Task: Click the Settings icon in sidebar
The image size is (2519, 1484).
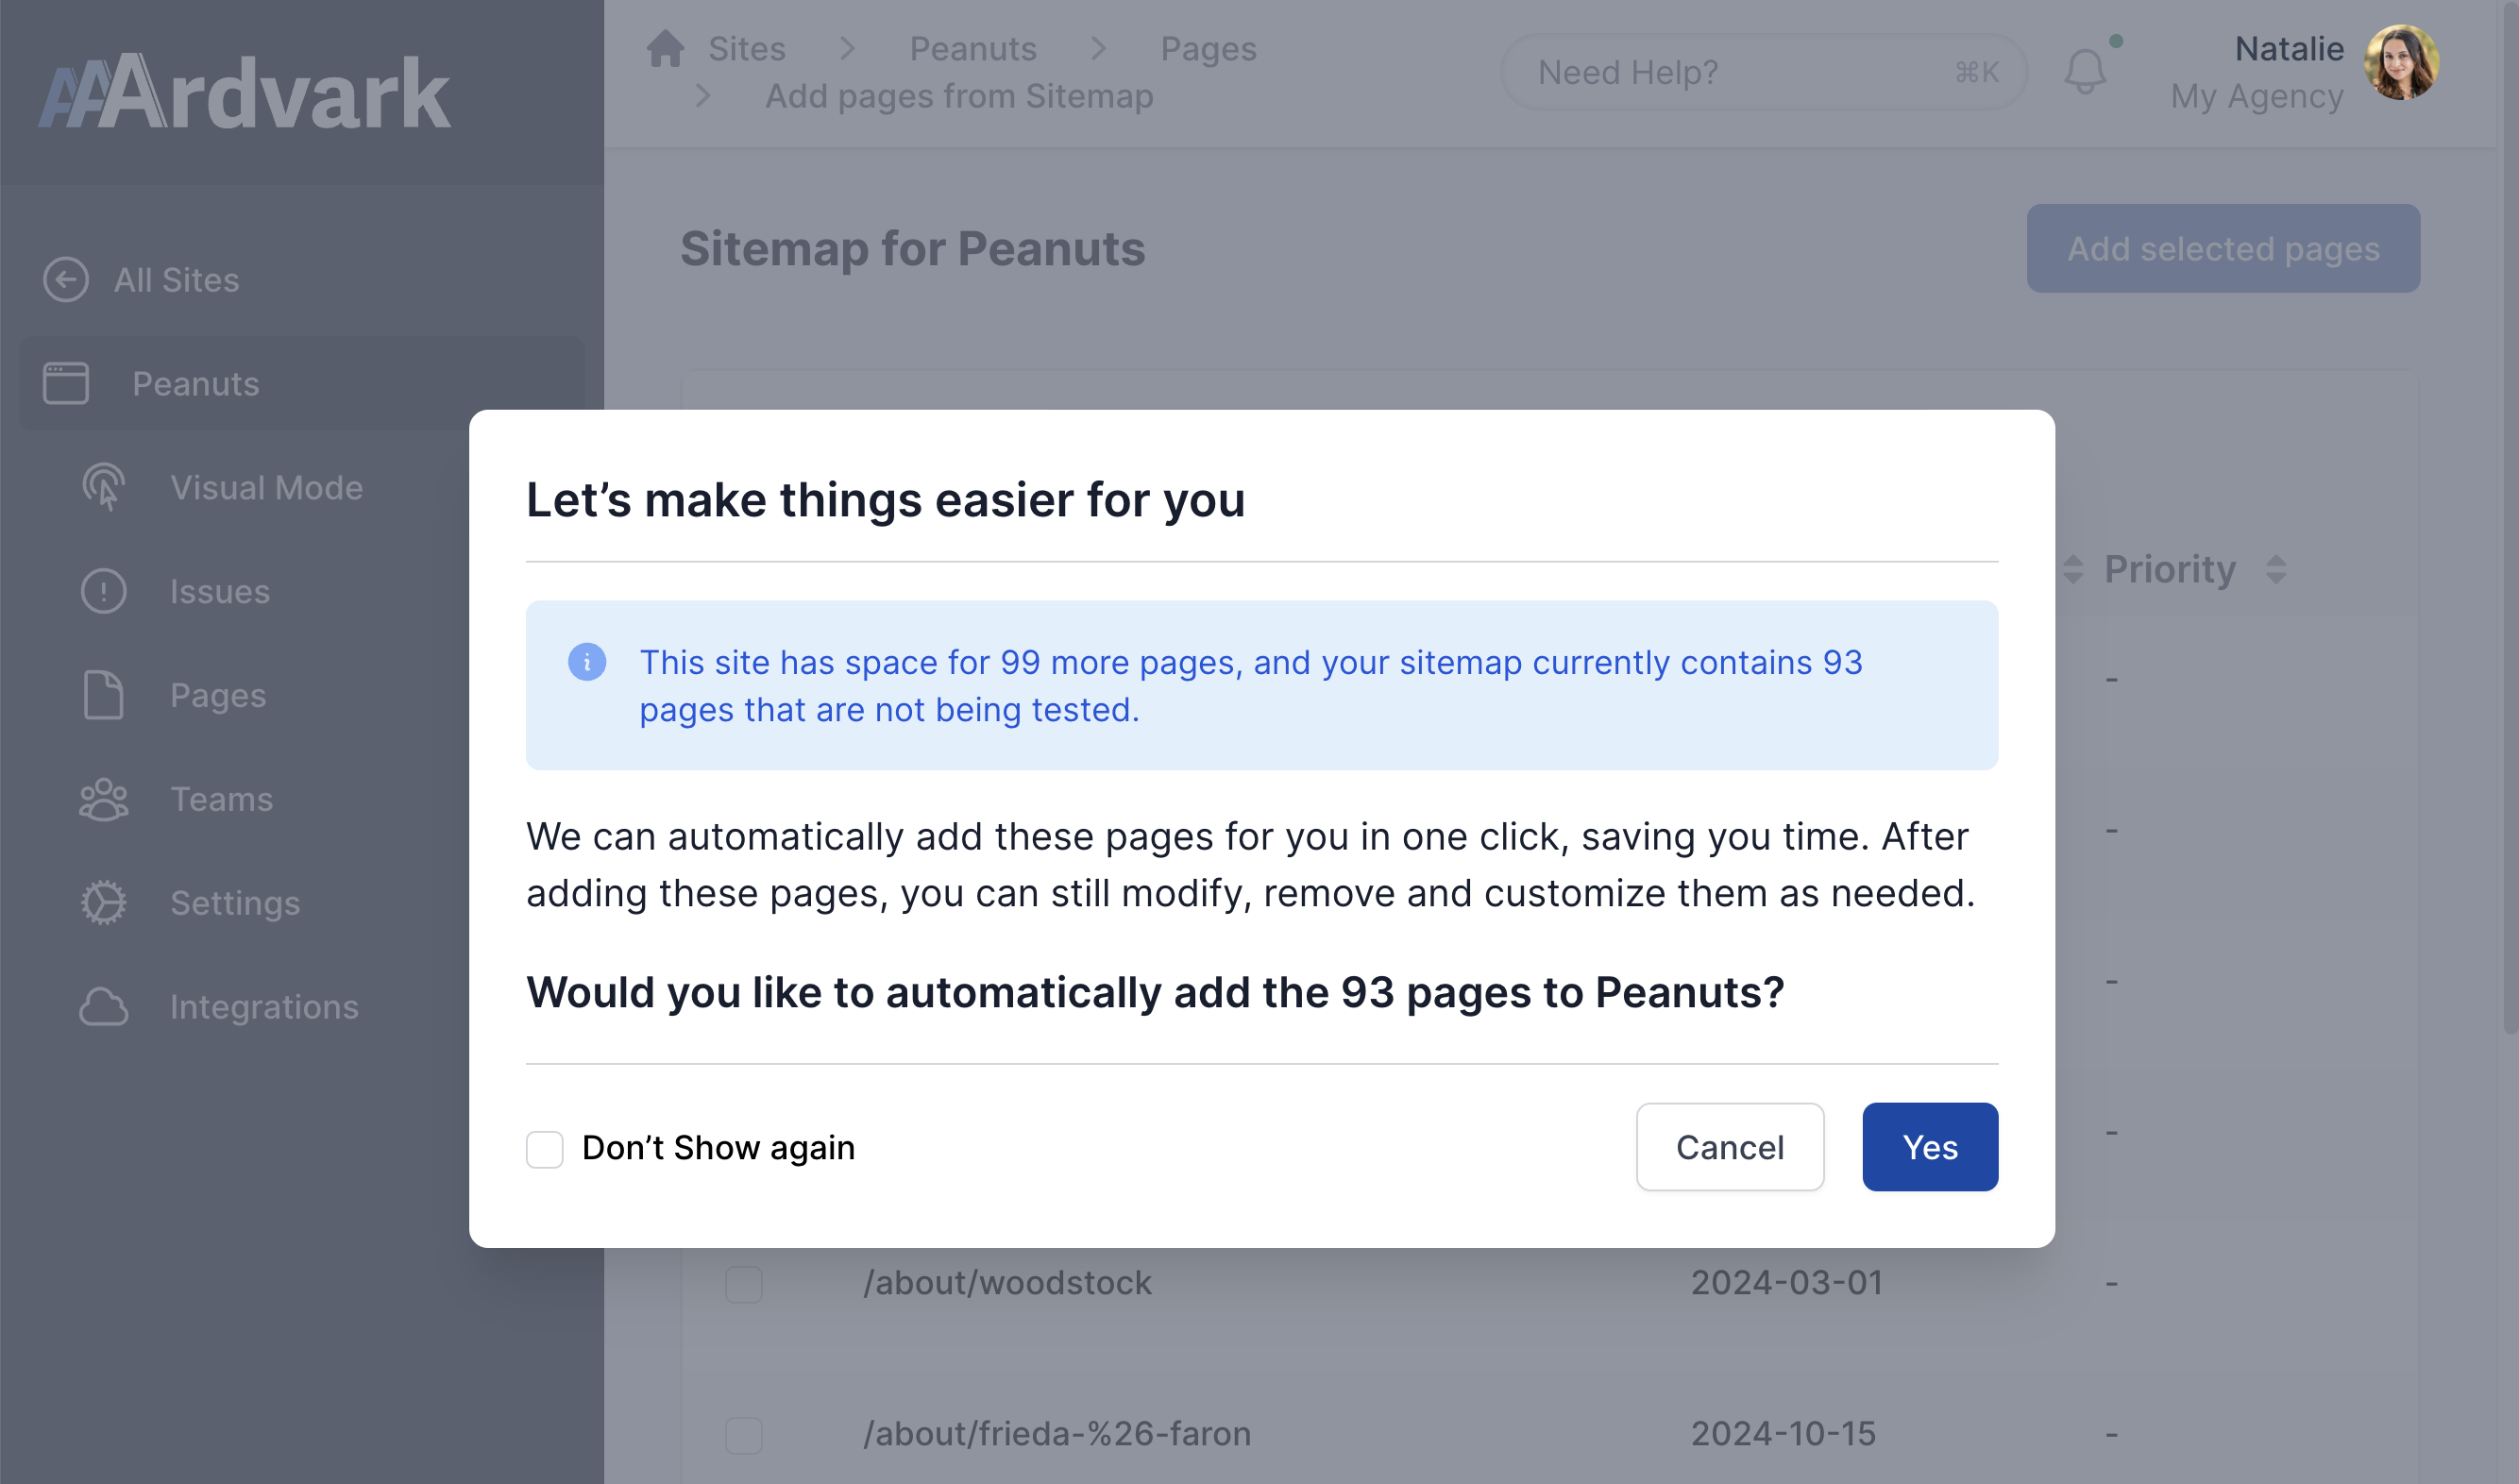Action: coord(103,901)
